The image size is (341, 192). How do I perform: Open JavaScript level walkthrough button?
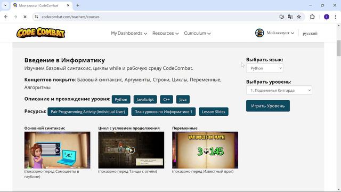(x=145, y=99)
